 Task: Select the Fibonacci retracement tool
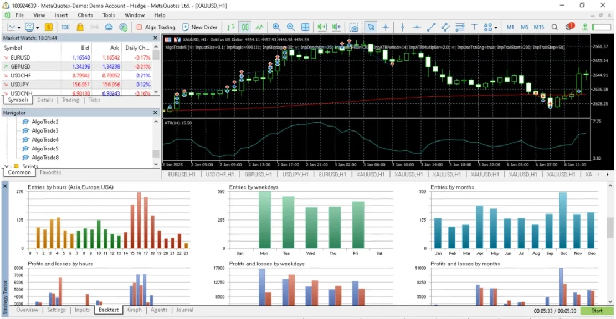click(x=460, y=27)
